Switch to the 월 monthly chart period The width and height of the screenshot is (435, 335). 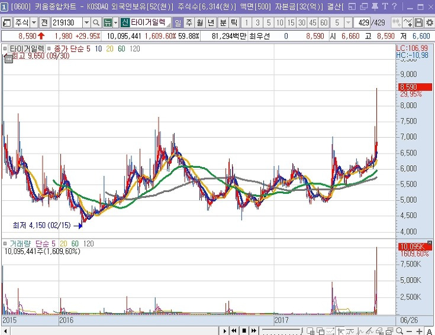[x=200, y=22]
